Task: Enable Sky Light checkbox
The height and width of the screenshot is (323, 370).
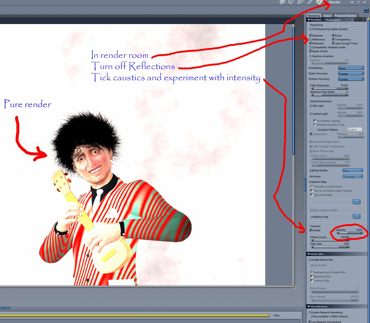Action: [x=311, y=106]
